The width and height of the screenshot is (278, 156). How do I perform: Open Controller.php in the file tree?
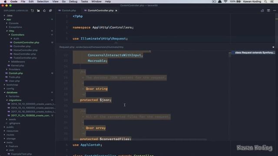click(x=22, y=46)
